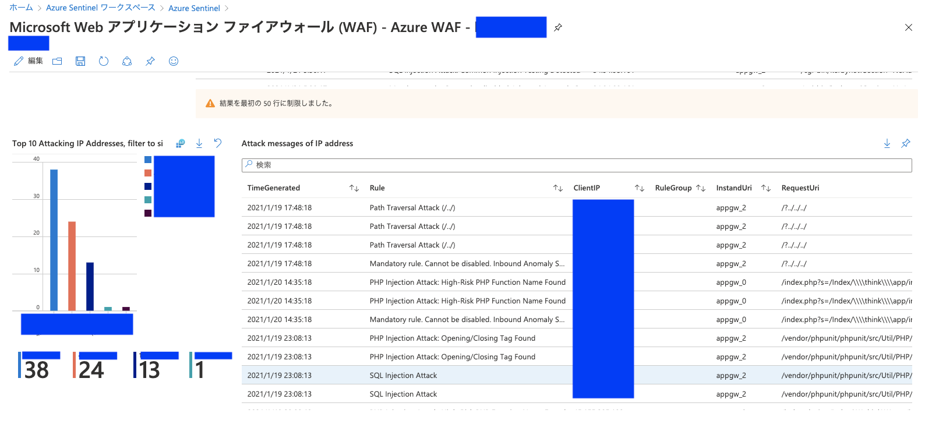Image resolution: width=925 pixels, height=431 pixels.
Task: Refresh the workbook with the circular arrow
Action: (104, 61)
